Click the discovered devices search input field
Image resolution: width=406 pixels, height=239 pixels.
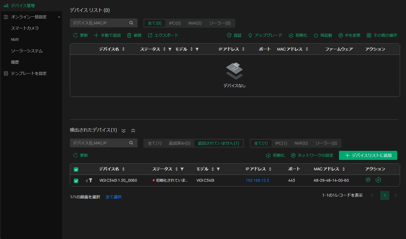pos(99,143)
